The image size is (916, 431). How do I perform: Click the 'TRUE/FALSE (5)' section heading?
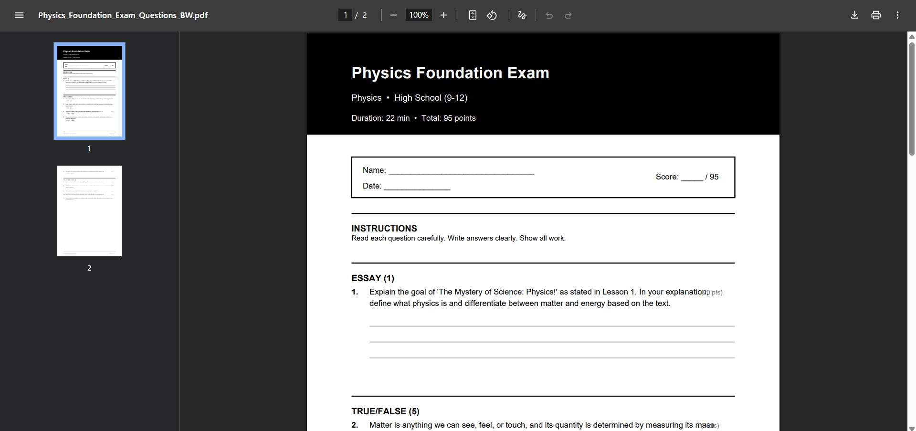[385, 411]
